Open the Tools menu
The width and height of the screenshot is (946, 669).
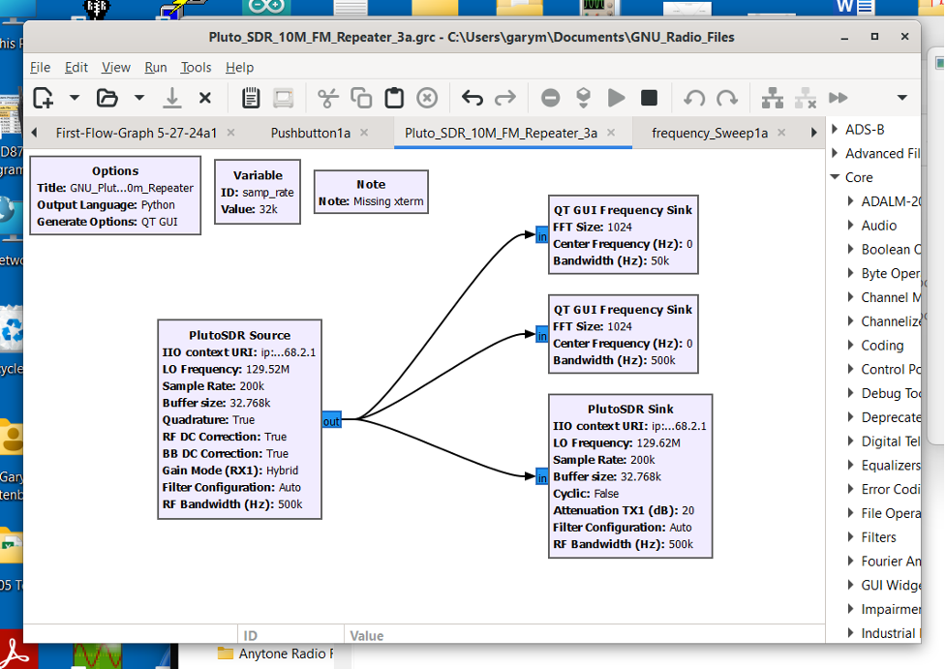click(197, 67)
